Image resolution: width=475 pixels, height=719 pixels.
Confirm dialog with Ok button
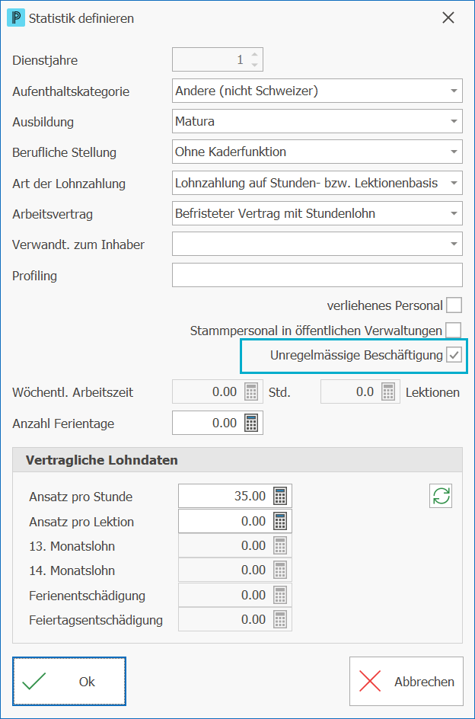tap(69, 682)
